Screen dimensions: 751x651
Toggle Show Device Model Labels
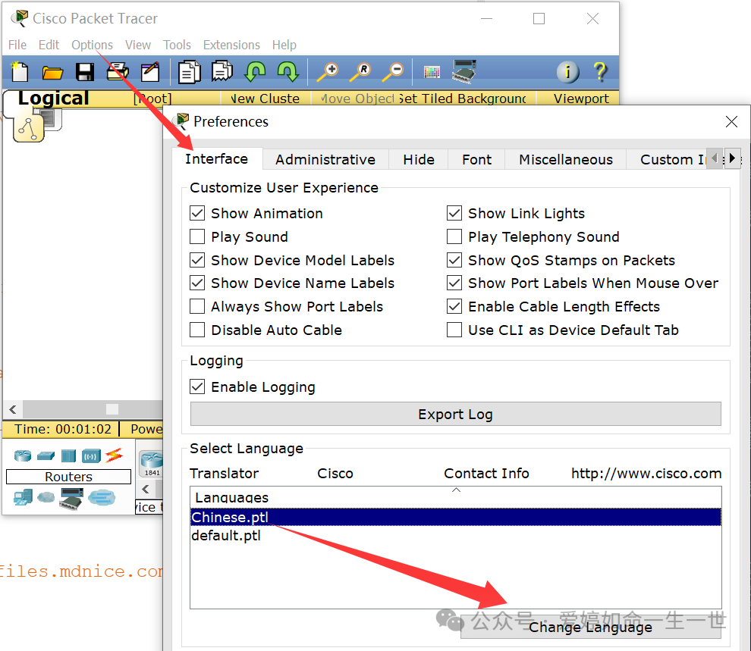click(x=197, y=260)
